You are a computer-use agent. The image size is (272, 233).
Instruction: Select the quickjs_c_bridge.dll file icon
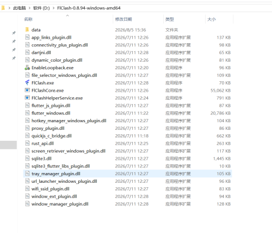tap(27, 136)
